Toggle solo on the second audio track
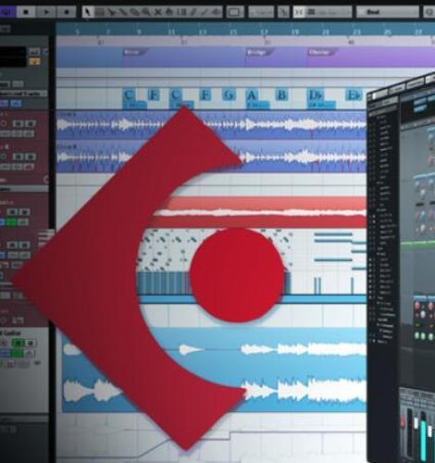The height and width of the screenshot is (463, 435). pyautogui.click(x=31, y=156)
